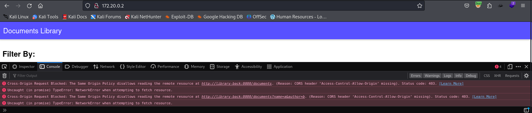The width and height of the screenshot is (532, 113).
Task: Open console settings gear
Action: click(526, 76)
